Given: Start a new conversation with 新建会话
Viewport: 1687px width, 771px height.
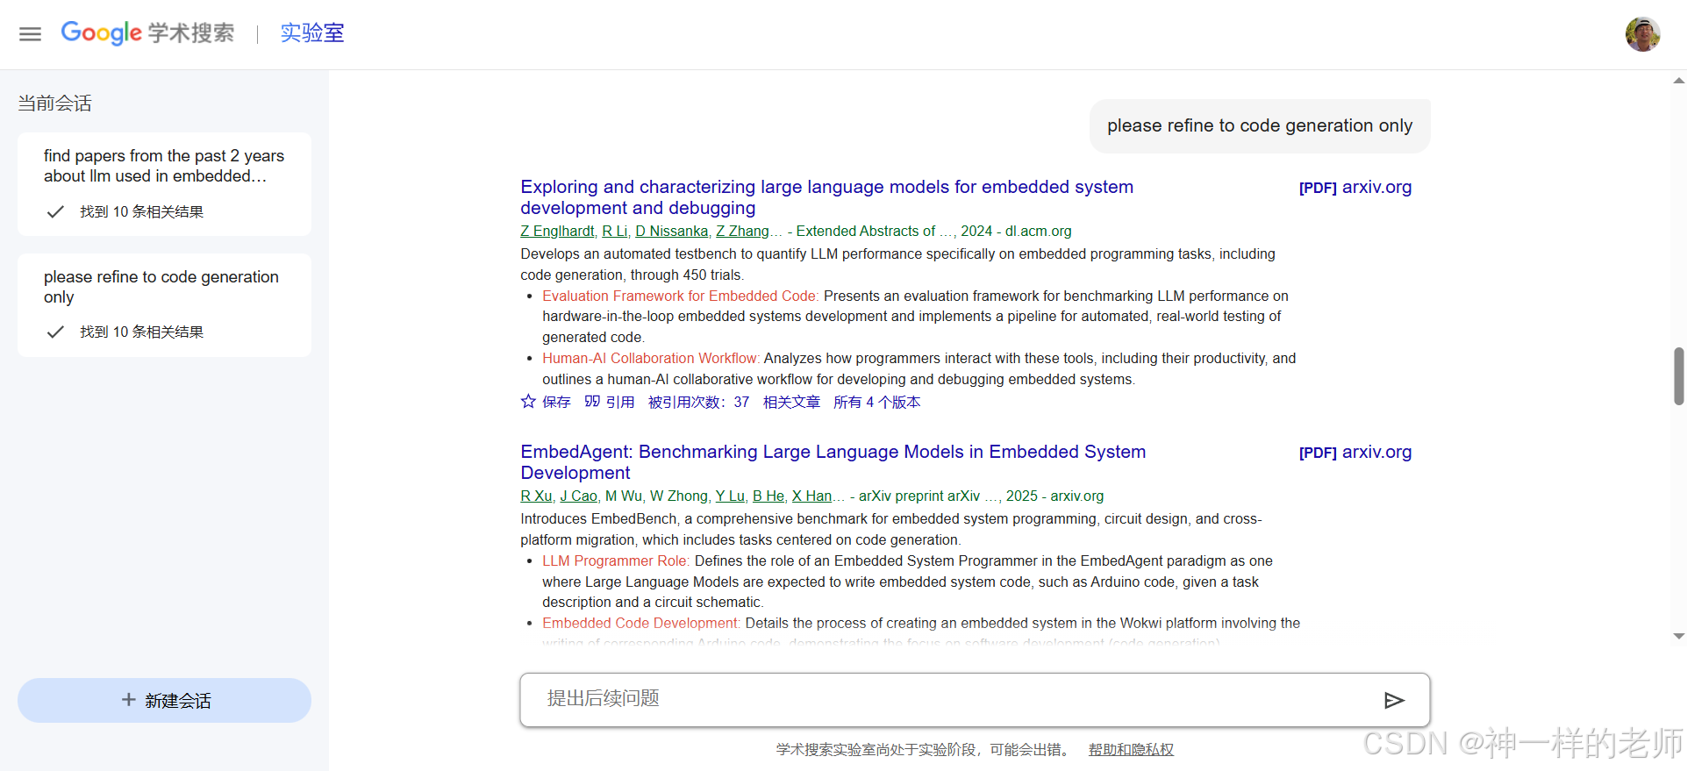Looking at the screenshot, I should tap(164, 700).
